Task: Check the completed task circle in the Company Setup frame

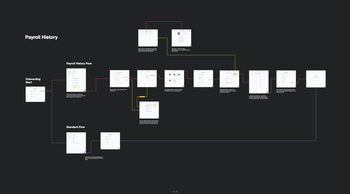Action: pyautogui.click(x=69, y=72)
